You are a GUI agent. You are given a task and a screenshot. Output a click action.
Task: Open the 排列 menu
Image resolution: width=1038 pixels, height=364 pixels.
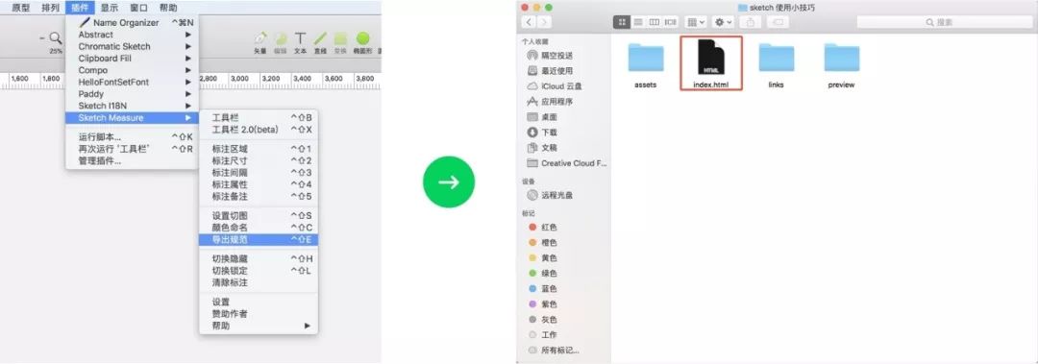tap(50, 8)
